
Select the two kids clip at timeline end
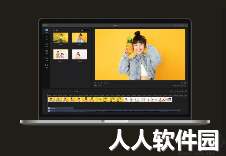click(165, 100)
